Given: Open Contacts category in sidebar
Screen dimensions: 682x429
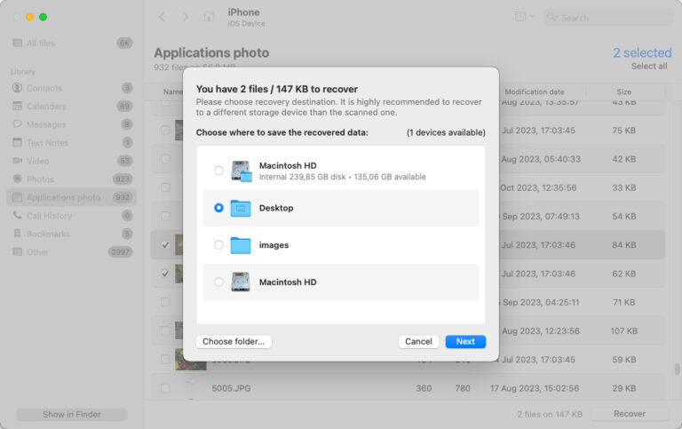Looking at the screenshot, I should pyautogui.click(x=72, y=88).
